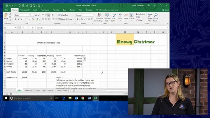Click the Save icon in Quick Access toolbar
Screen dimensions: 210x118
pyautogui.click(x=7, y=6)
